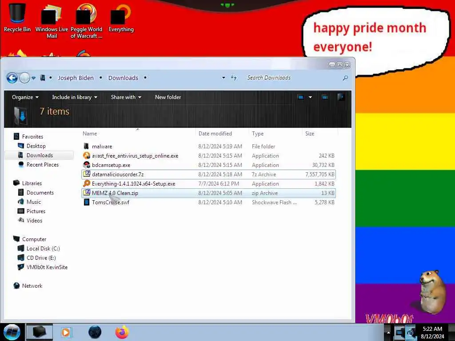Viewport: 455px width, 341px height.
Task: Sort by the Size column header
Action: coord(310,133)
